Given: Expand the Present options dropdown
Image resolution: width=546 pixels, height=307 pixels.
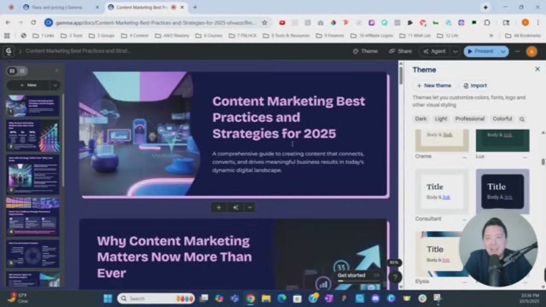Looking at the screenshot, I should coord(503,51).
